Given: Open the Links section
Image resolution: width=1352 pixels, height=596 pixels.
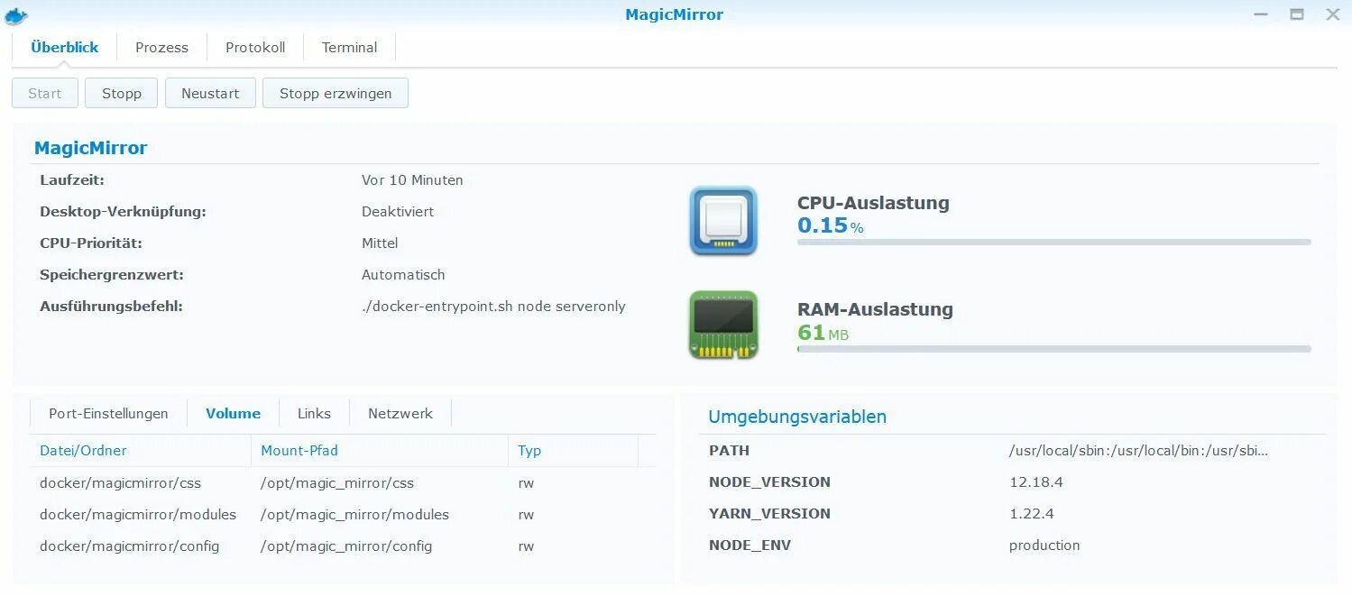Looking at the screenshot, I should 314,413.
